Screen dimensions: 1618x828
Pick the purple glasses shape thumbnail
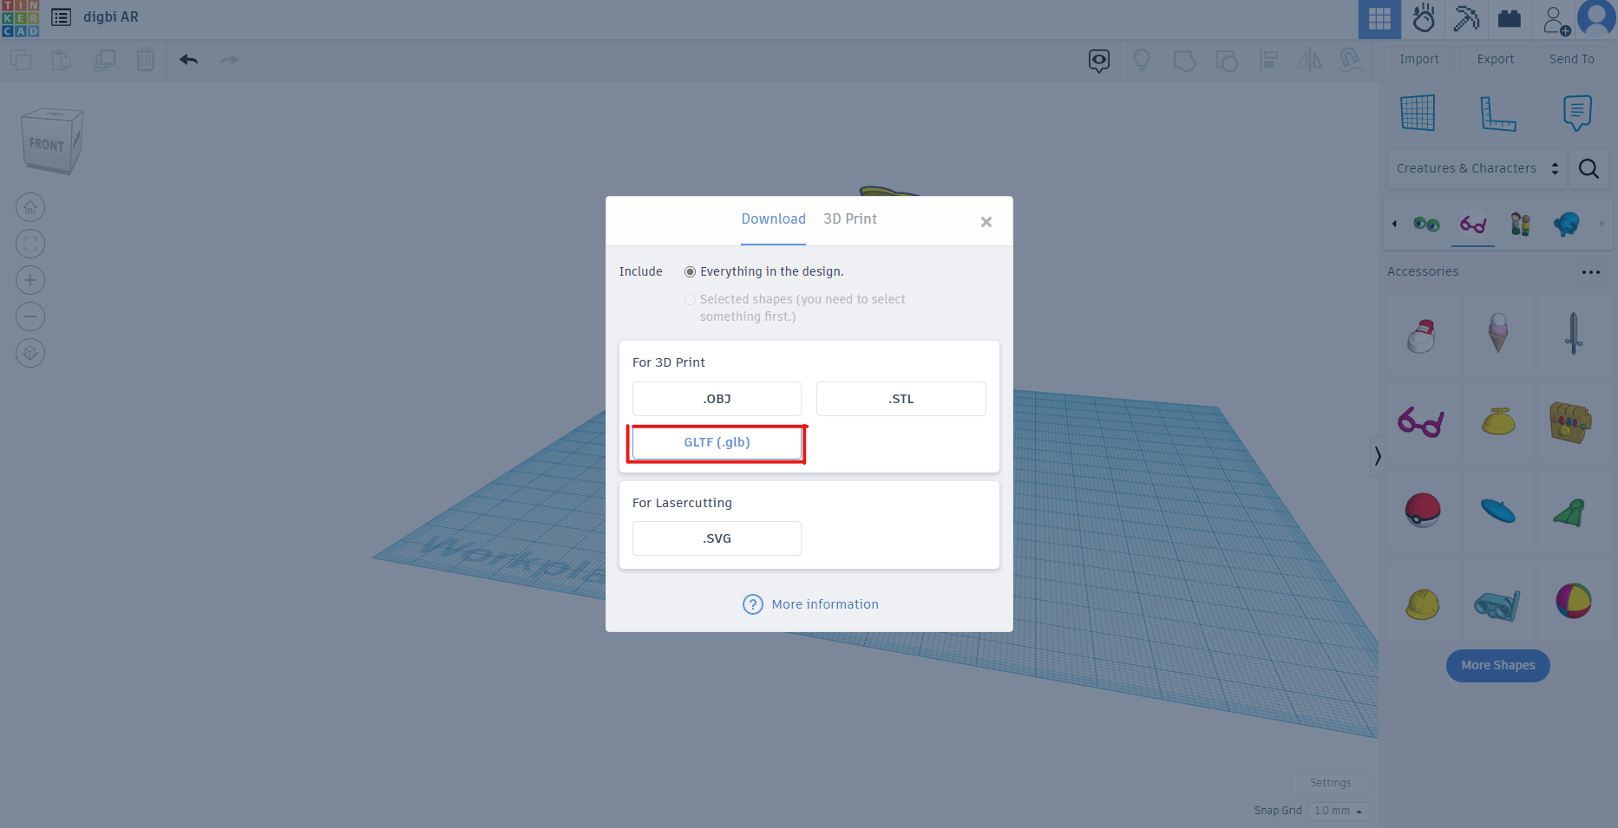(1421, 422)
